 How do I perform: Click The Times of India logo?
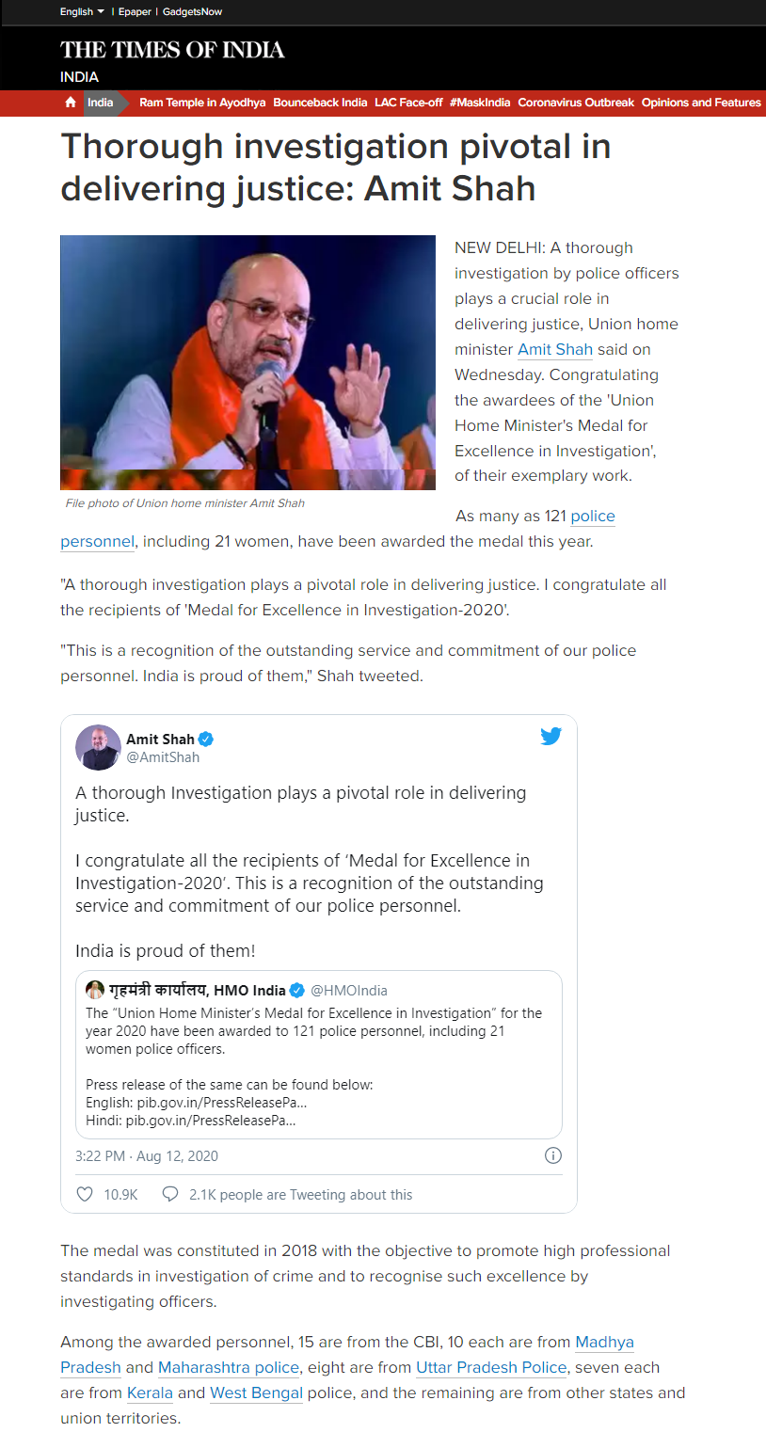click(x=172, y=50)
